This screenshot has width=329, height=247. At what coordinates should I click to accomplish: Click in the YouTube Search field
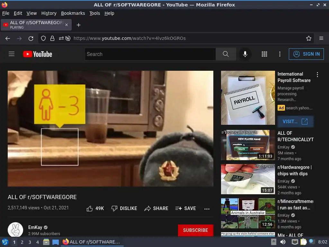150,54
